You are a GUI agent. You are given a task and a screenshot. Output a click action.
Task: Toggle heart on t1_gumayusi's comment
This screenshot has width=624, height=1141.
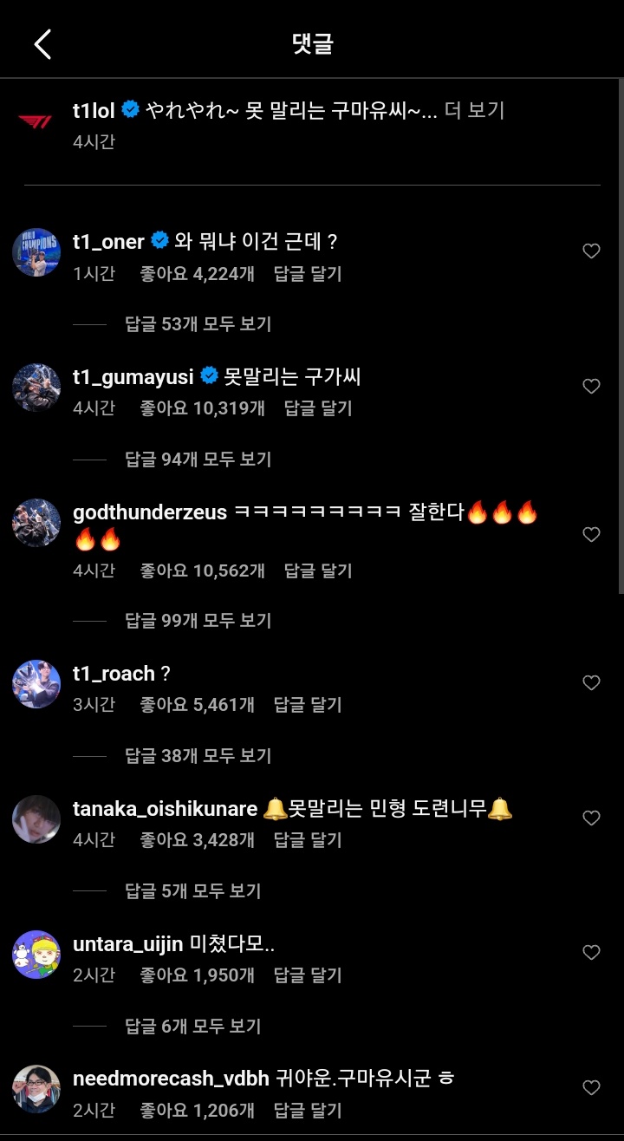(x=591, y=387)
